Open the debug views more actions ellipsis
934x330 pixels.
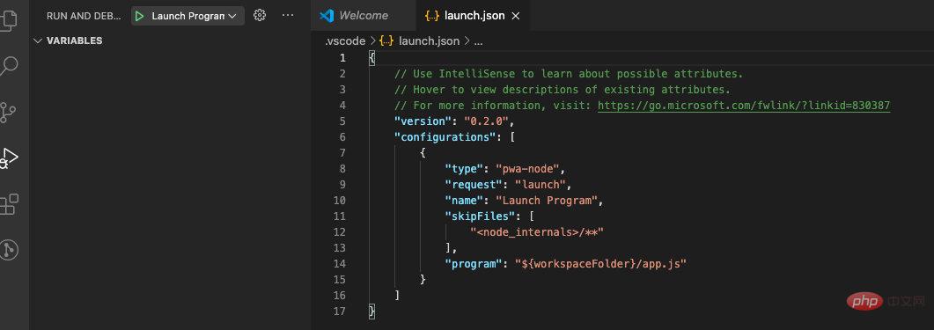(288, 16)
